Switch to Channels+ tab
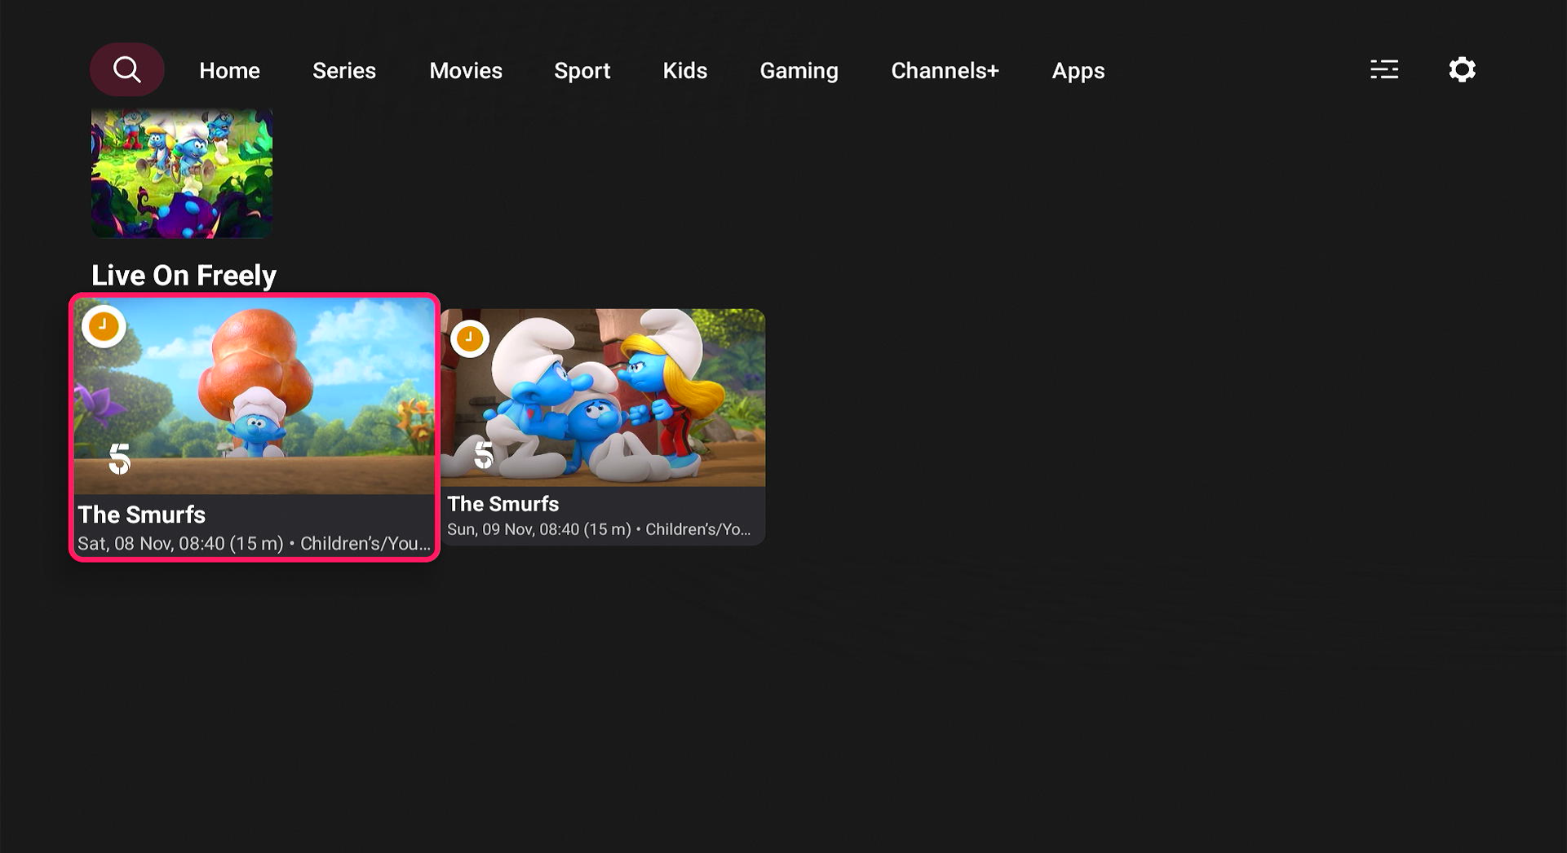Viewport: 1567px width, 853px height. point(945,71)
